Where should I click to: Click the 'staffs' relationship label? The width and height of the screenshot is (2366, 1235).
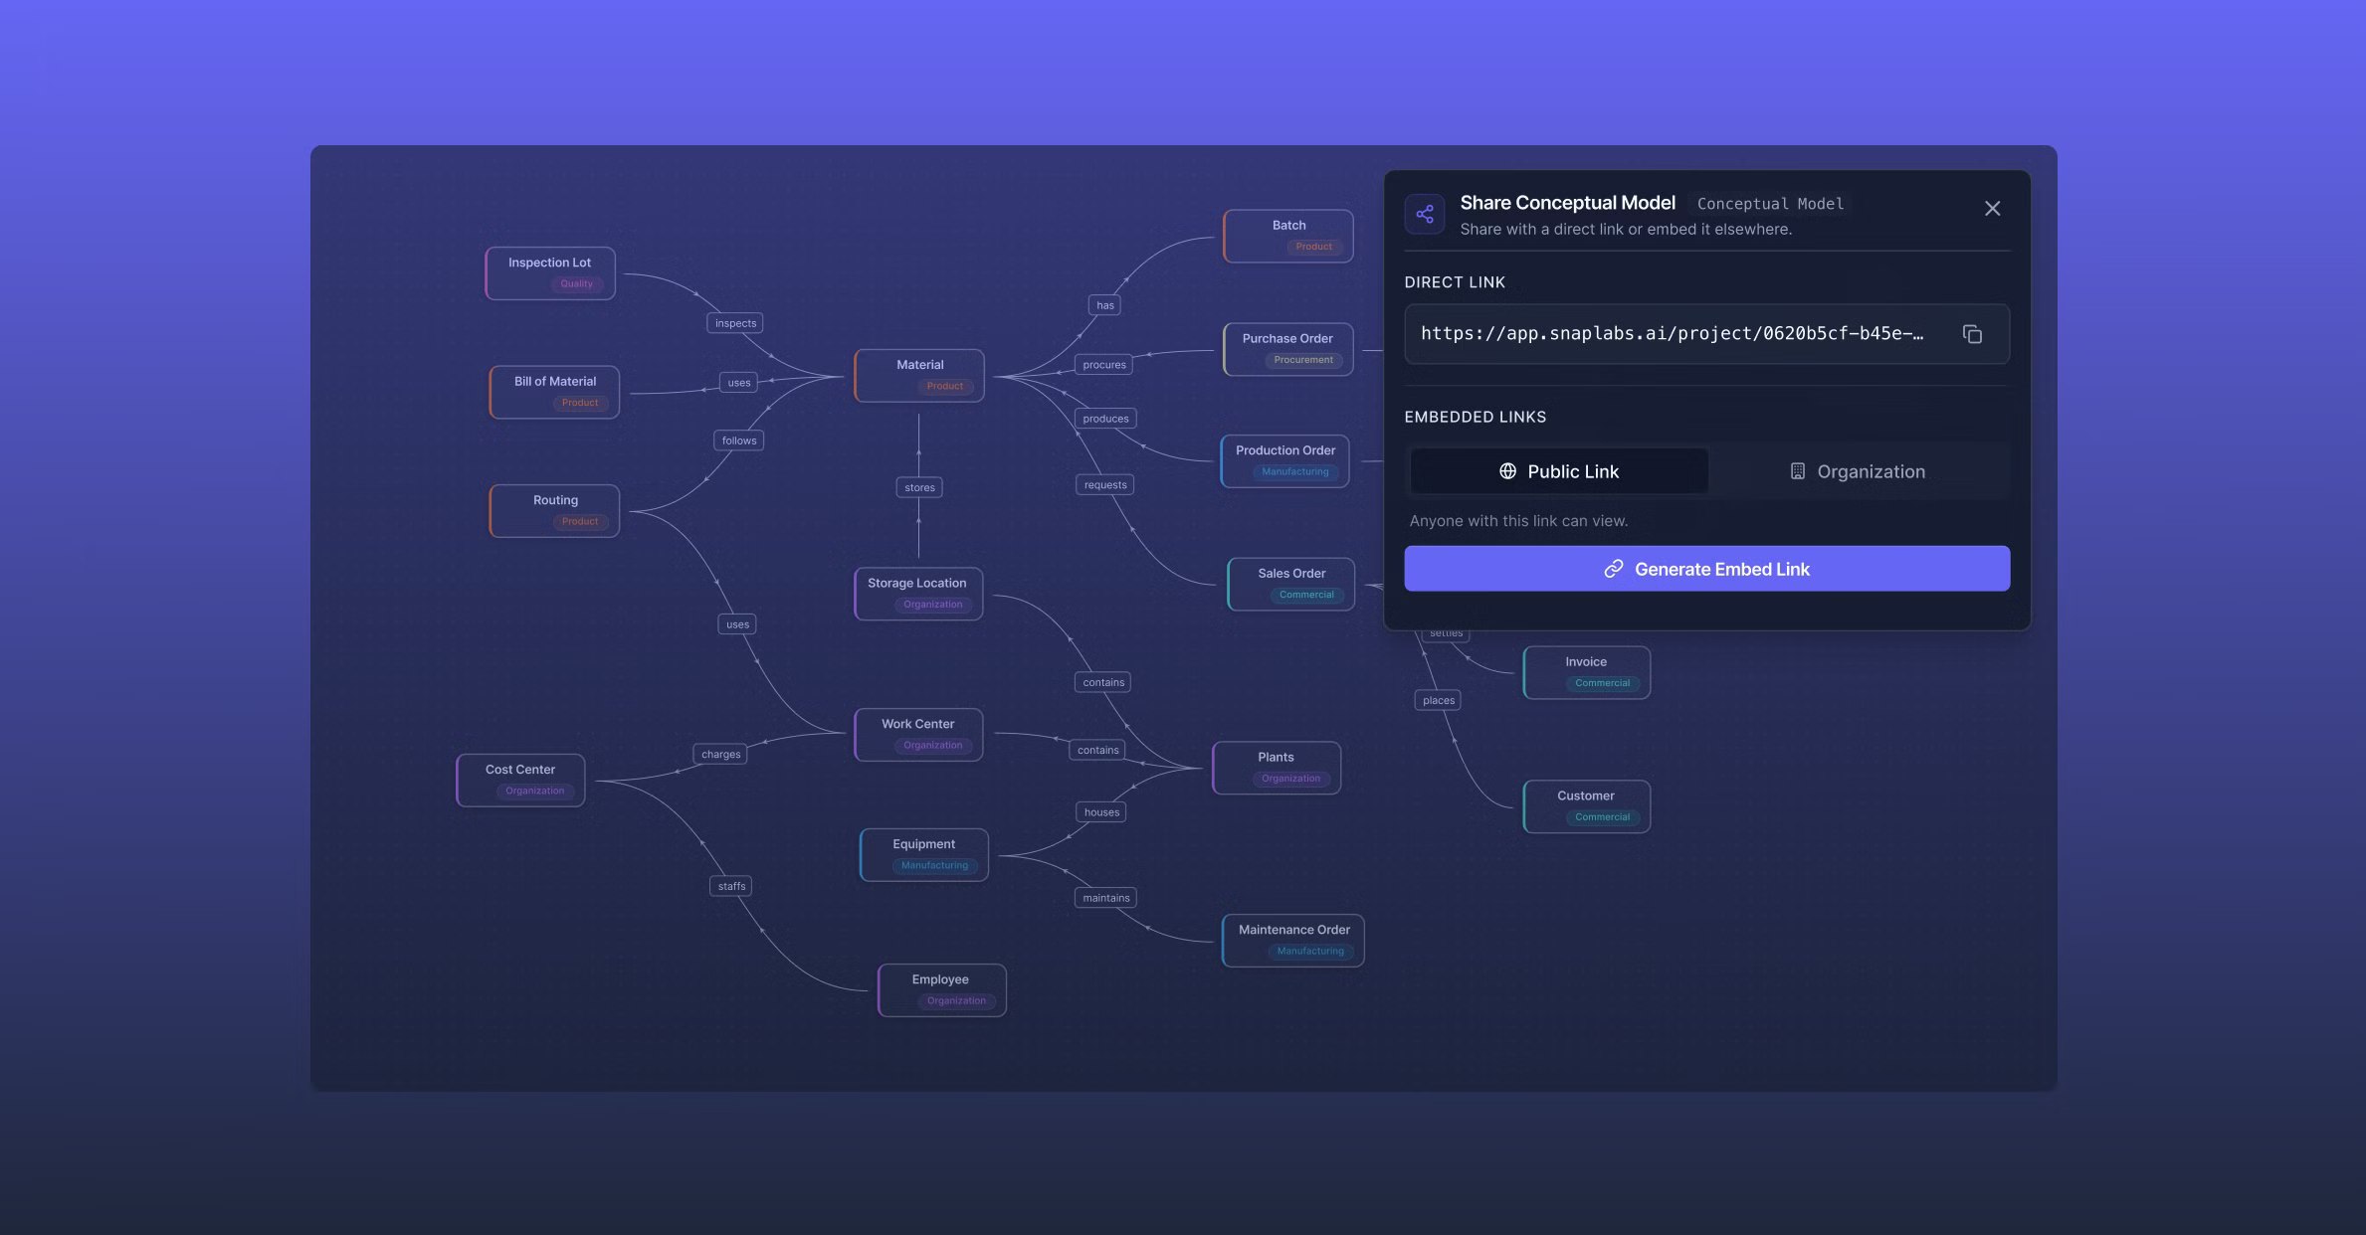point(731,886)
